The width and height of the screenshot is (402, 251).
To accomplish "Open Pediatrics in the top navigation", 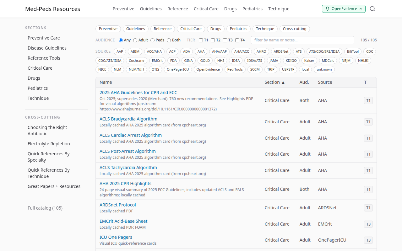I will pos(253,9).
